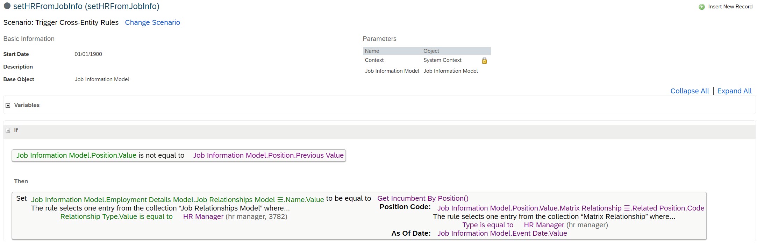Click the Name column header in Parameters
Screen dimensions: 757x249
[x=372, y=51]
